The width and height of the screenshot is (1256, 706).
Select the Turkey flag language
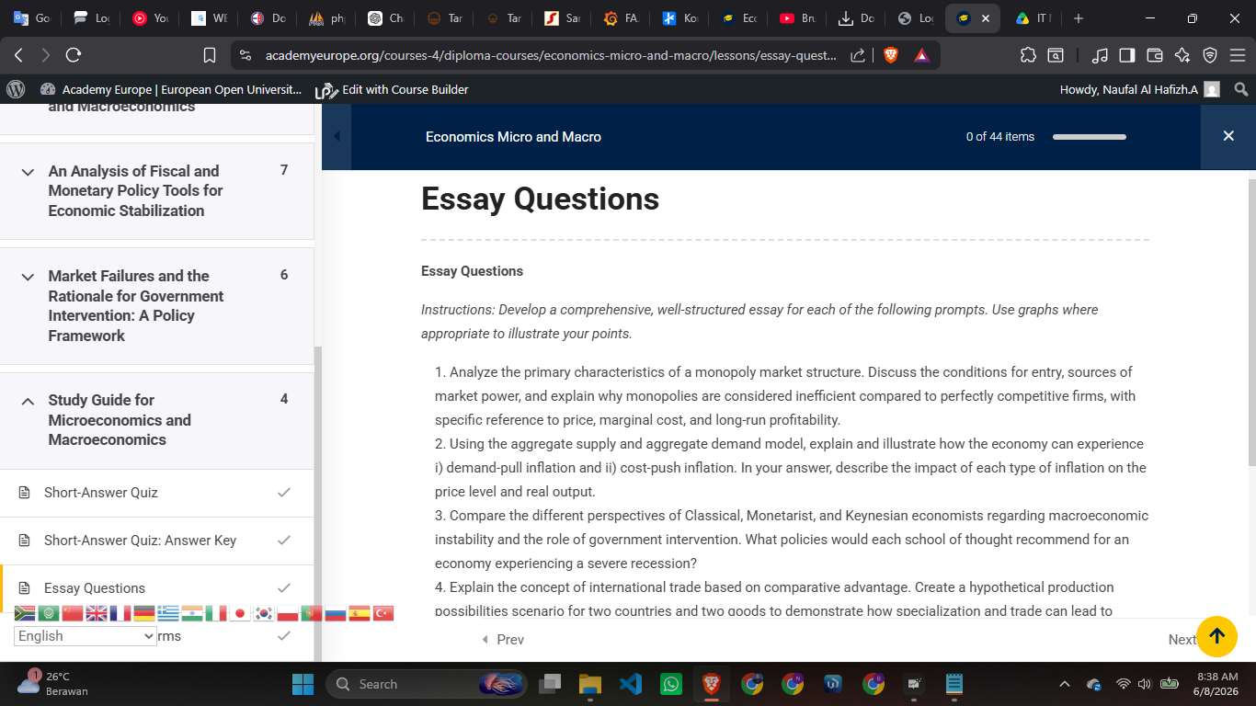383,613
